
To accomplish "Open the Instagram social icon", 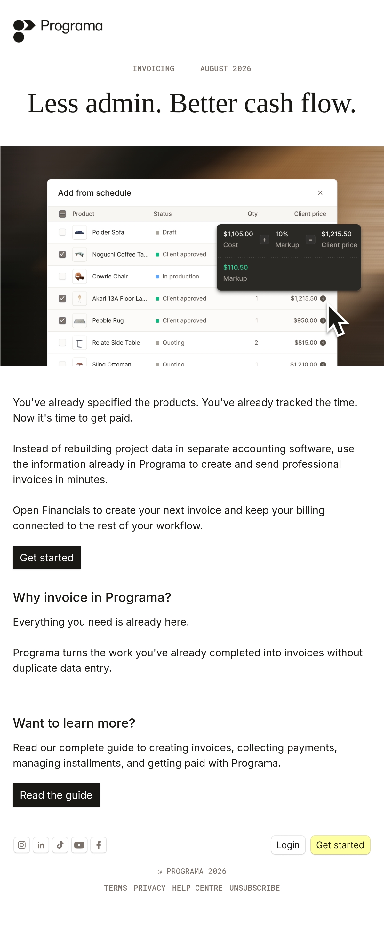I will pos(22,845).
